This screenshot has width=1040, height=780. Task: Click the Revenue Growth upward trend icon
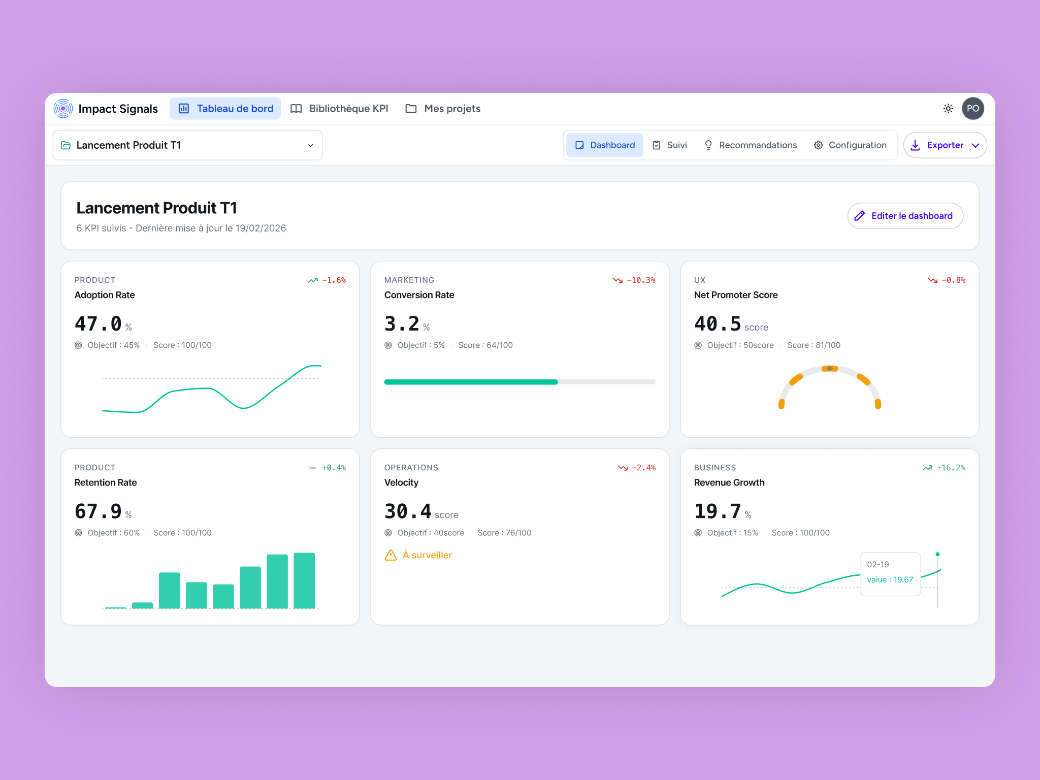(927, 468)
